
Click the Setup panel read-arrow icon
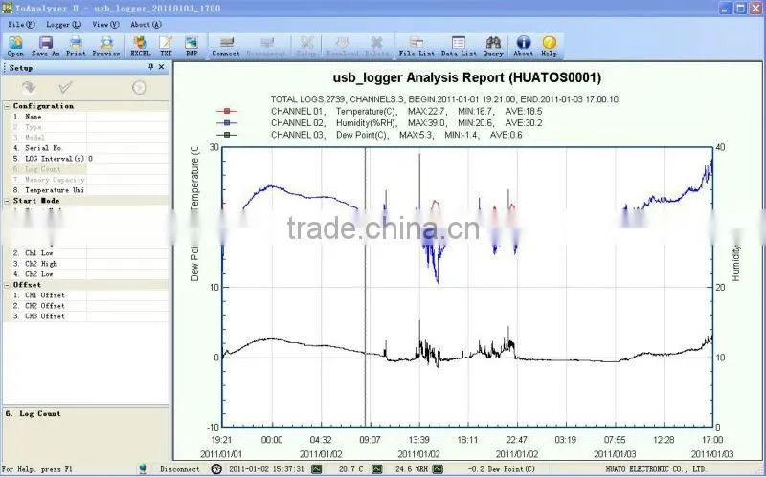[29, 87]
